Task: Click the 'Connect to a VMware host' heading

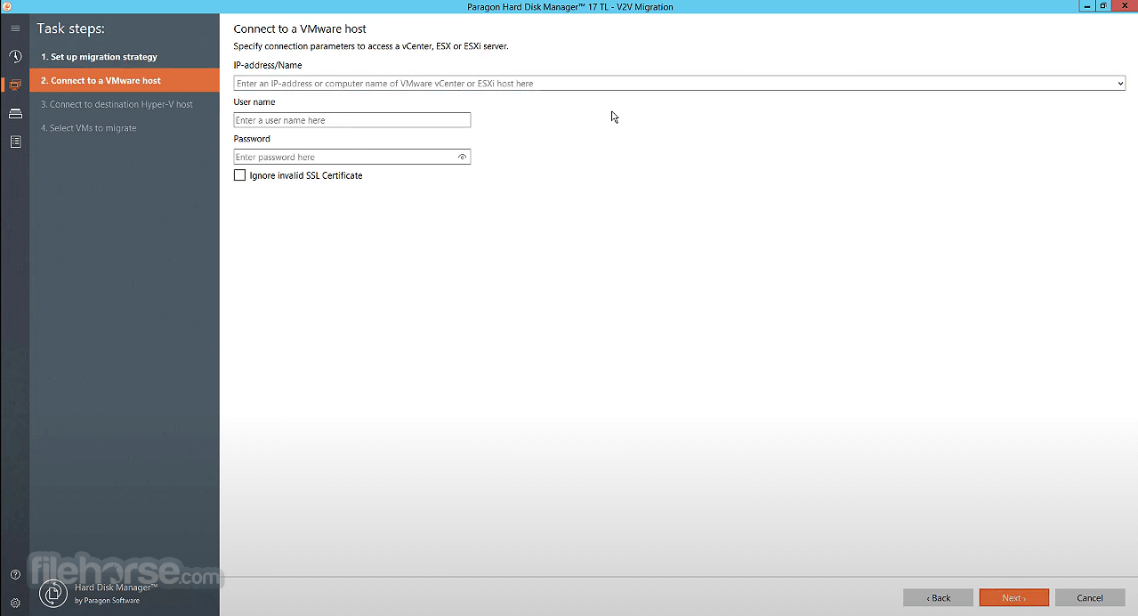Action: 300,28
